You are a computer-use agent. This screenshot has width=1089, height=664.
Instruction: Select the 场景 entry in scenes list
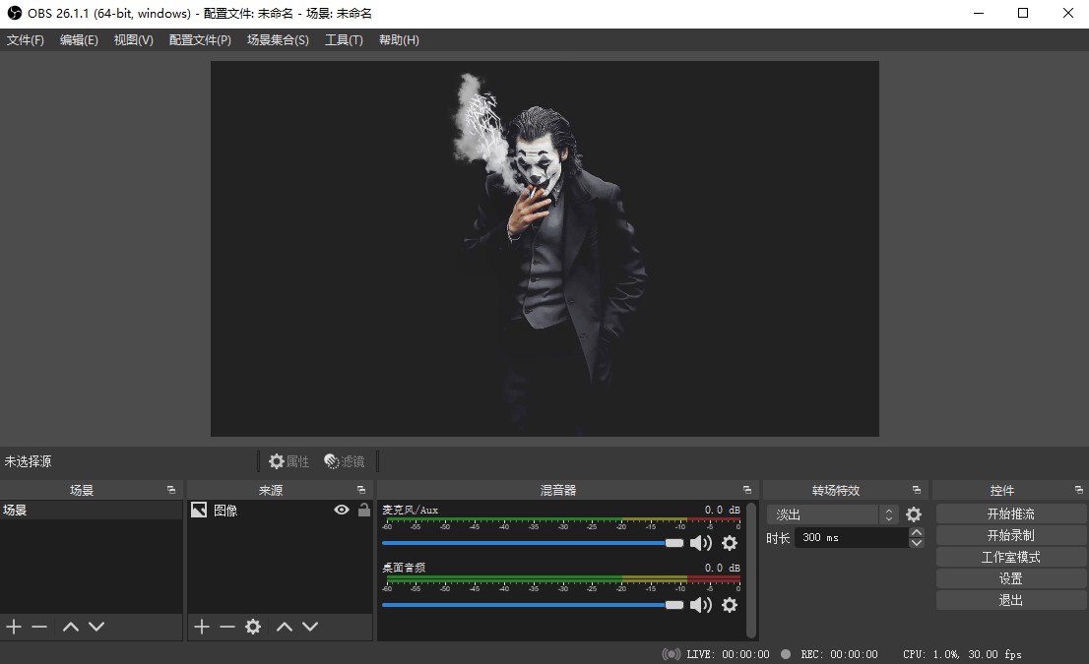point(91,510)
